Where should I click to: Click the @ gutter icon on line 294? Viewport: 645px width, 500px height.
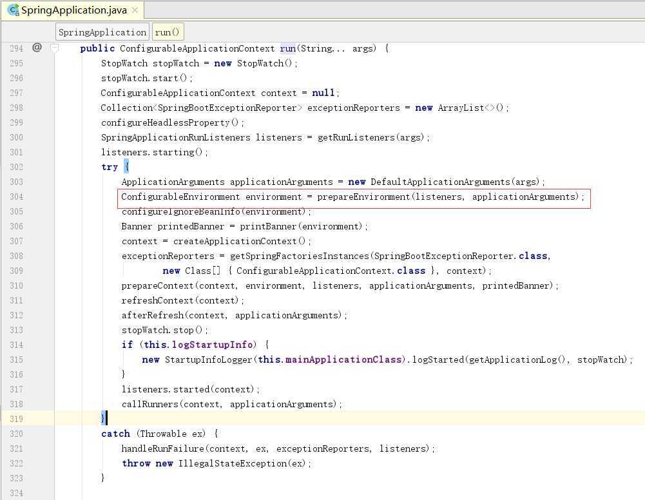pos(37,48)
